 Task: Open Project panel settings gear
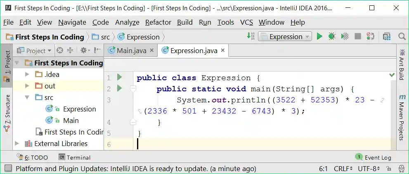point(85,51)
